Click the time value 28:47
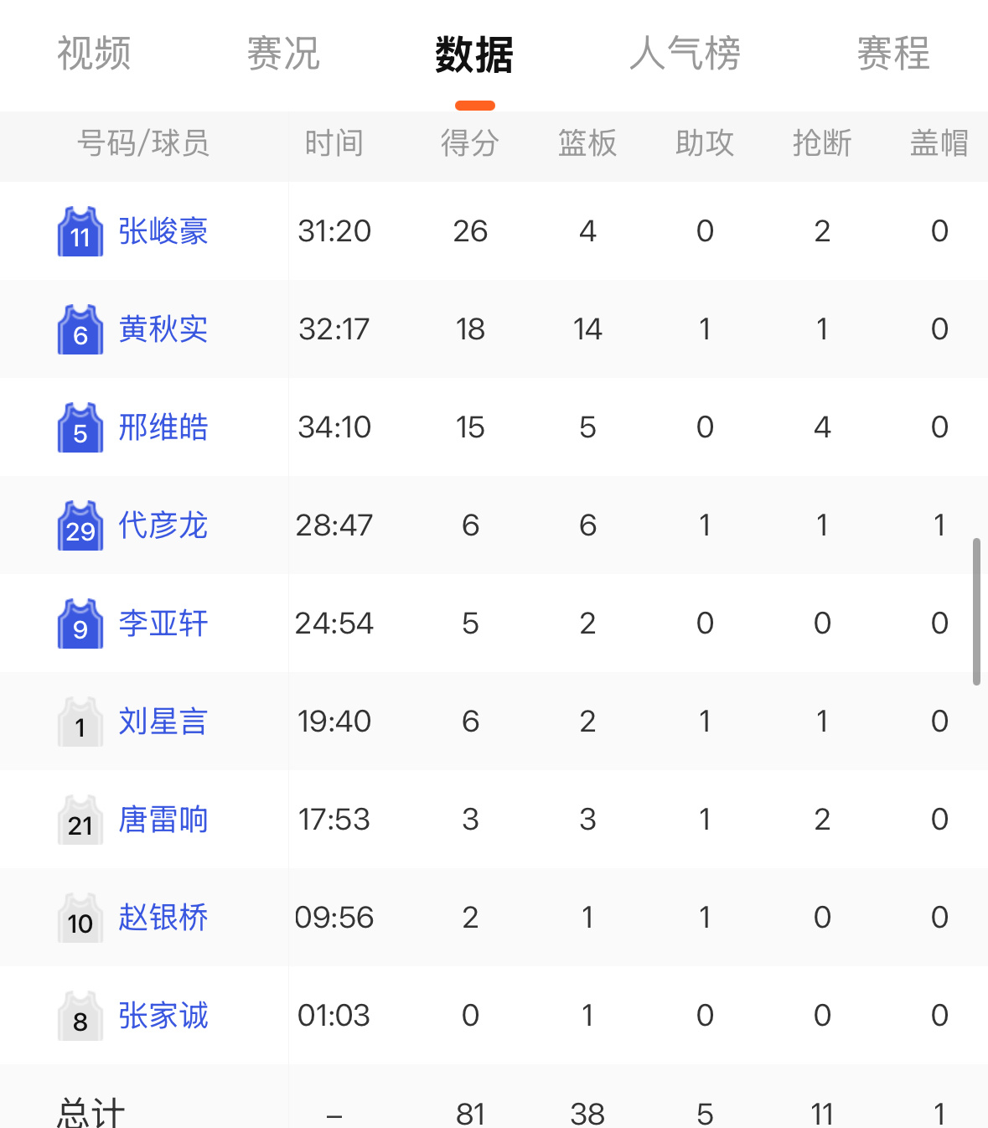The width and height of the screenshot is (988, 1128). (x=334, y=525)
